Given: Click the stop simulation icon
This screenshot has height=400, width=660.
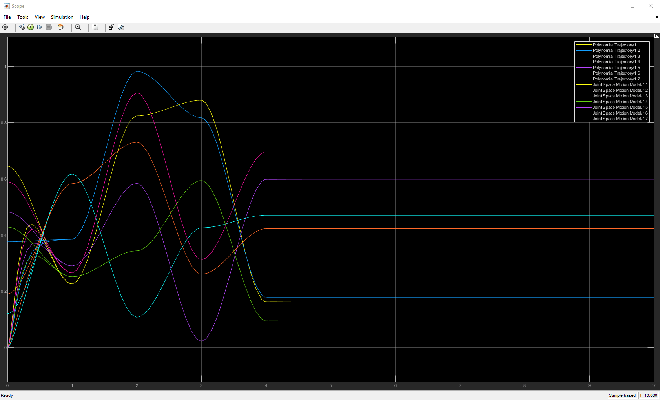Looking at the screenshot, I should 48,27.
